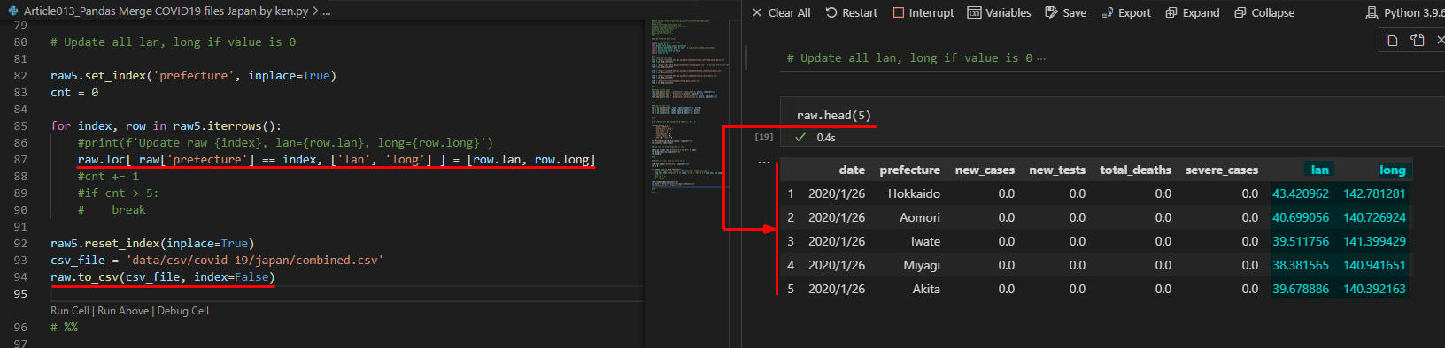
Task: Copy the cell code icon
Action: coord(1392,40)
